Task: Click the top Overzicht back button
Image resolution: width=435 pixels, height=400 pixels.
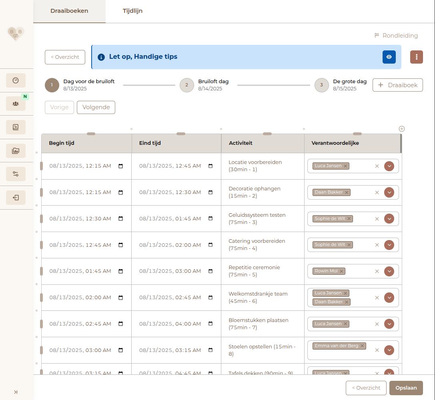Action: point(65,57)
